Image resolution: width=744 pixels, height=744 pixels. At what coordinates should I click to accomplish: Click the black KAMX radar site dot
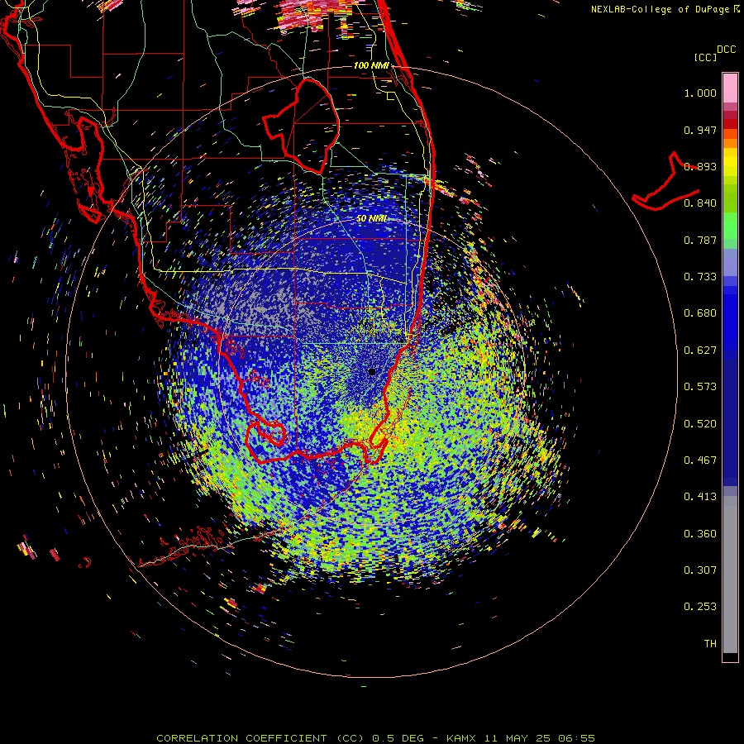pyautogui.click(x=372, y=371)
